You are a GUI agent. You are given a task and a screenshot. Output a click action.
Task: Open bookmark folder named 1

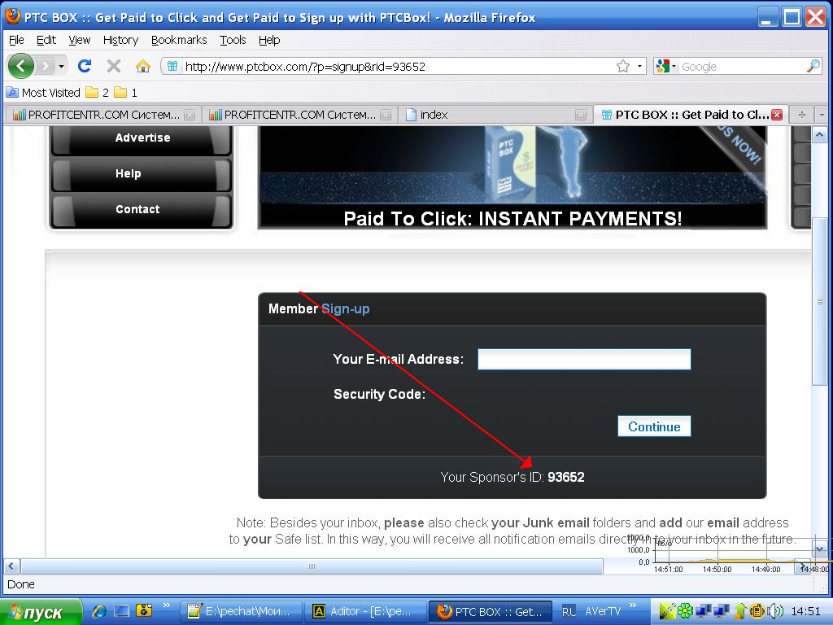[x=126, y=93]
